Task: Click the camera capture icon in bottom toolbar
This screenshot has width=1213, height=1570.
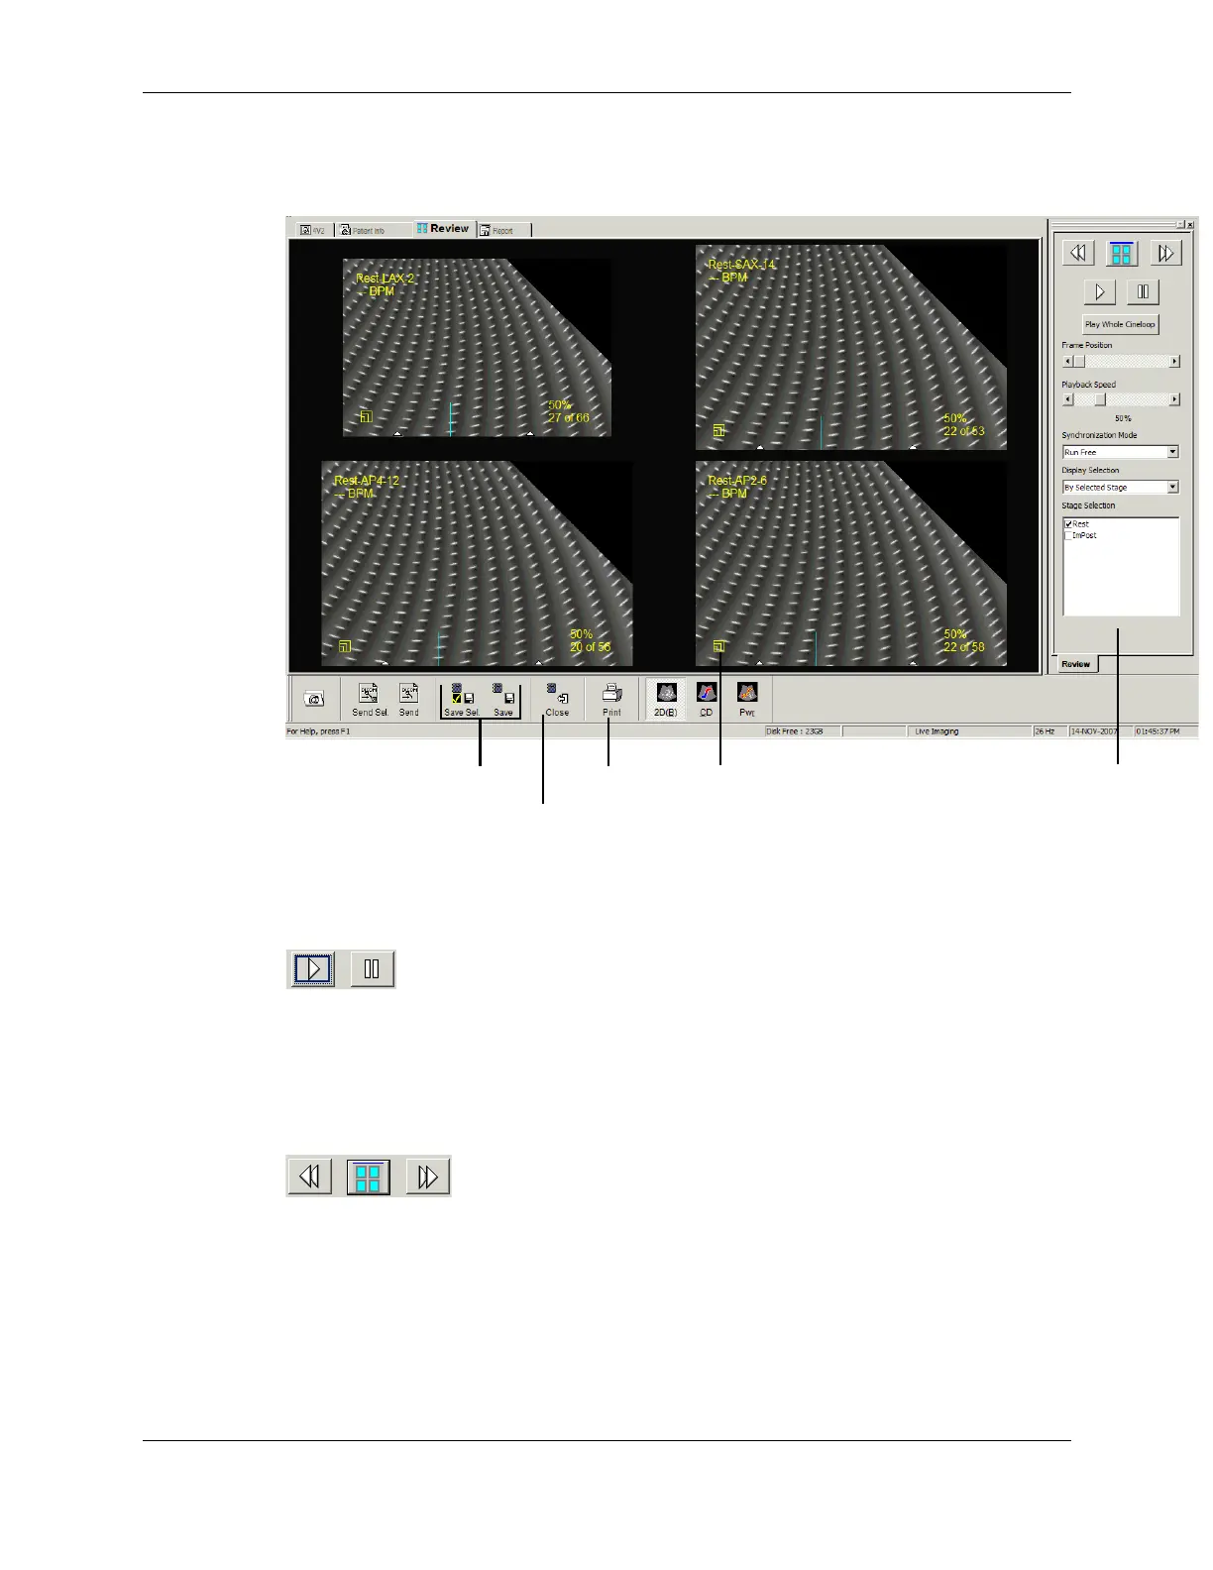Action: point(315,699)
